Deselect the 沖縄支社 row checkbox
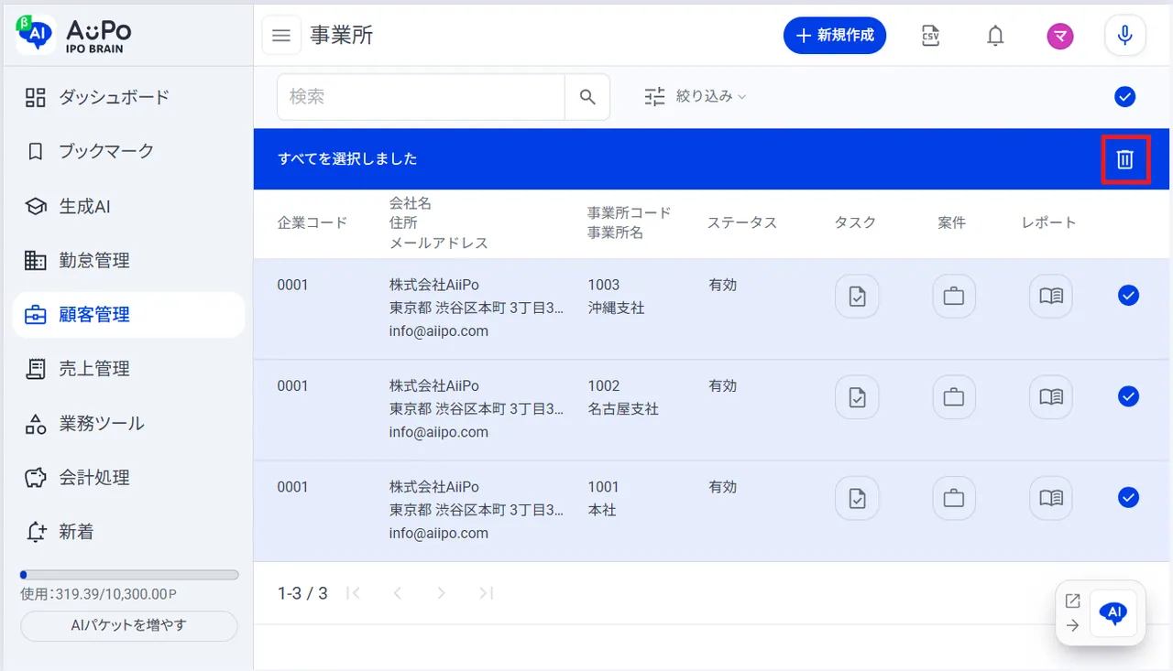Image resolution: width=1173 pixels, height=671 pixels. click(1129, 295)
